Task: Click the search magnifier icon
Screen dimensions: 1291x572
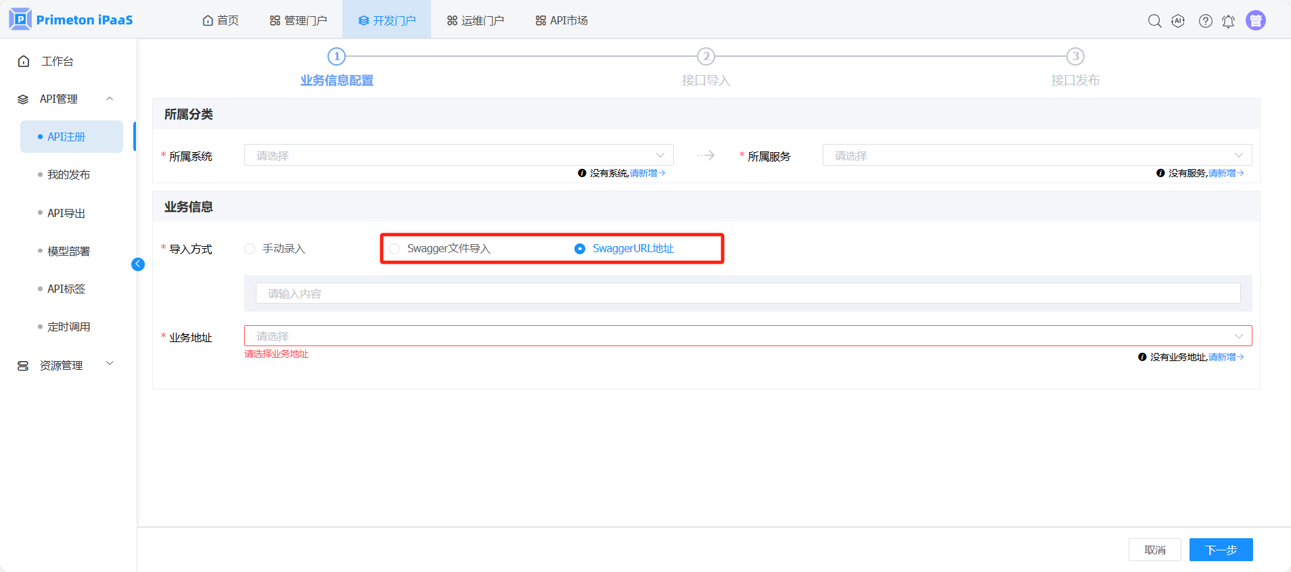Action: tap(1154, 21)
